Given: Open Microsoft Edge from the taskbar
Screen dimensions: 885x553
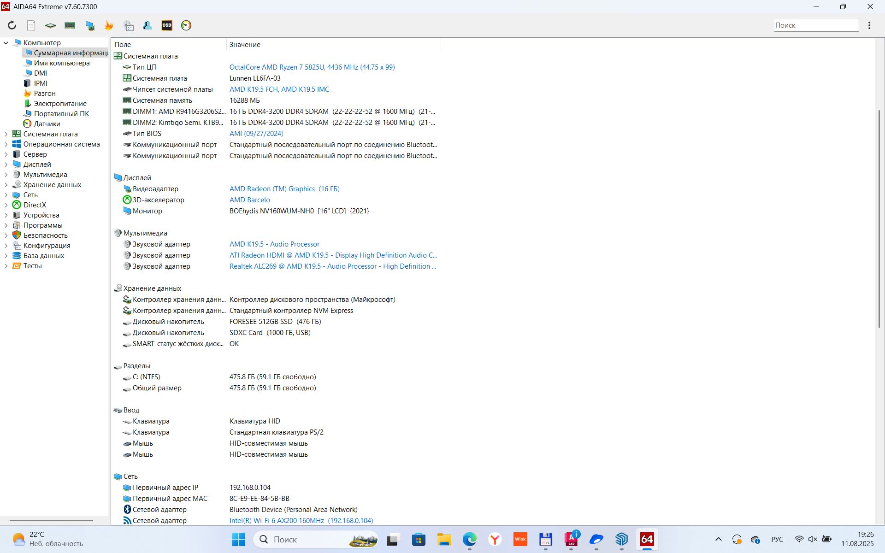Looking at the screenshot, I should (470, 539).
